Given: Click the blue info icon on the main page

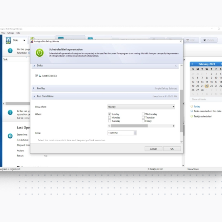Looking at the screenshot, I should 10,51.
